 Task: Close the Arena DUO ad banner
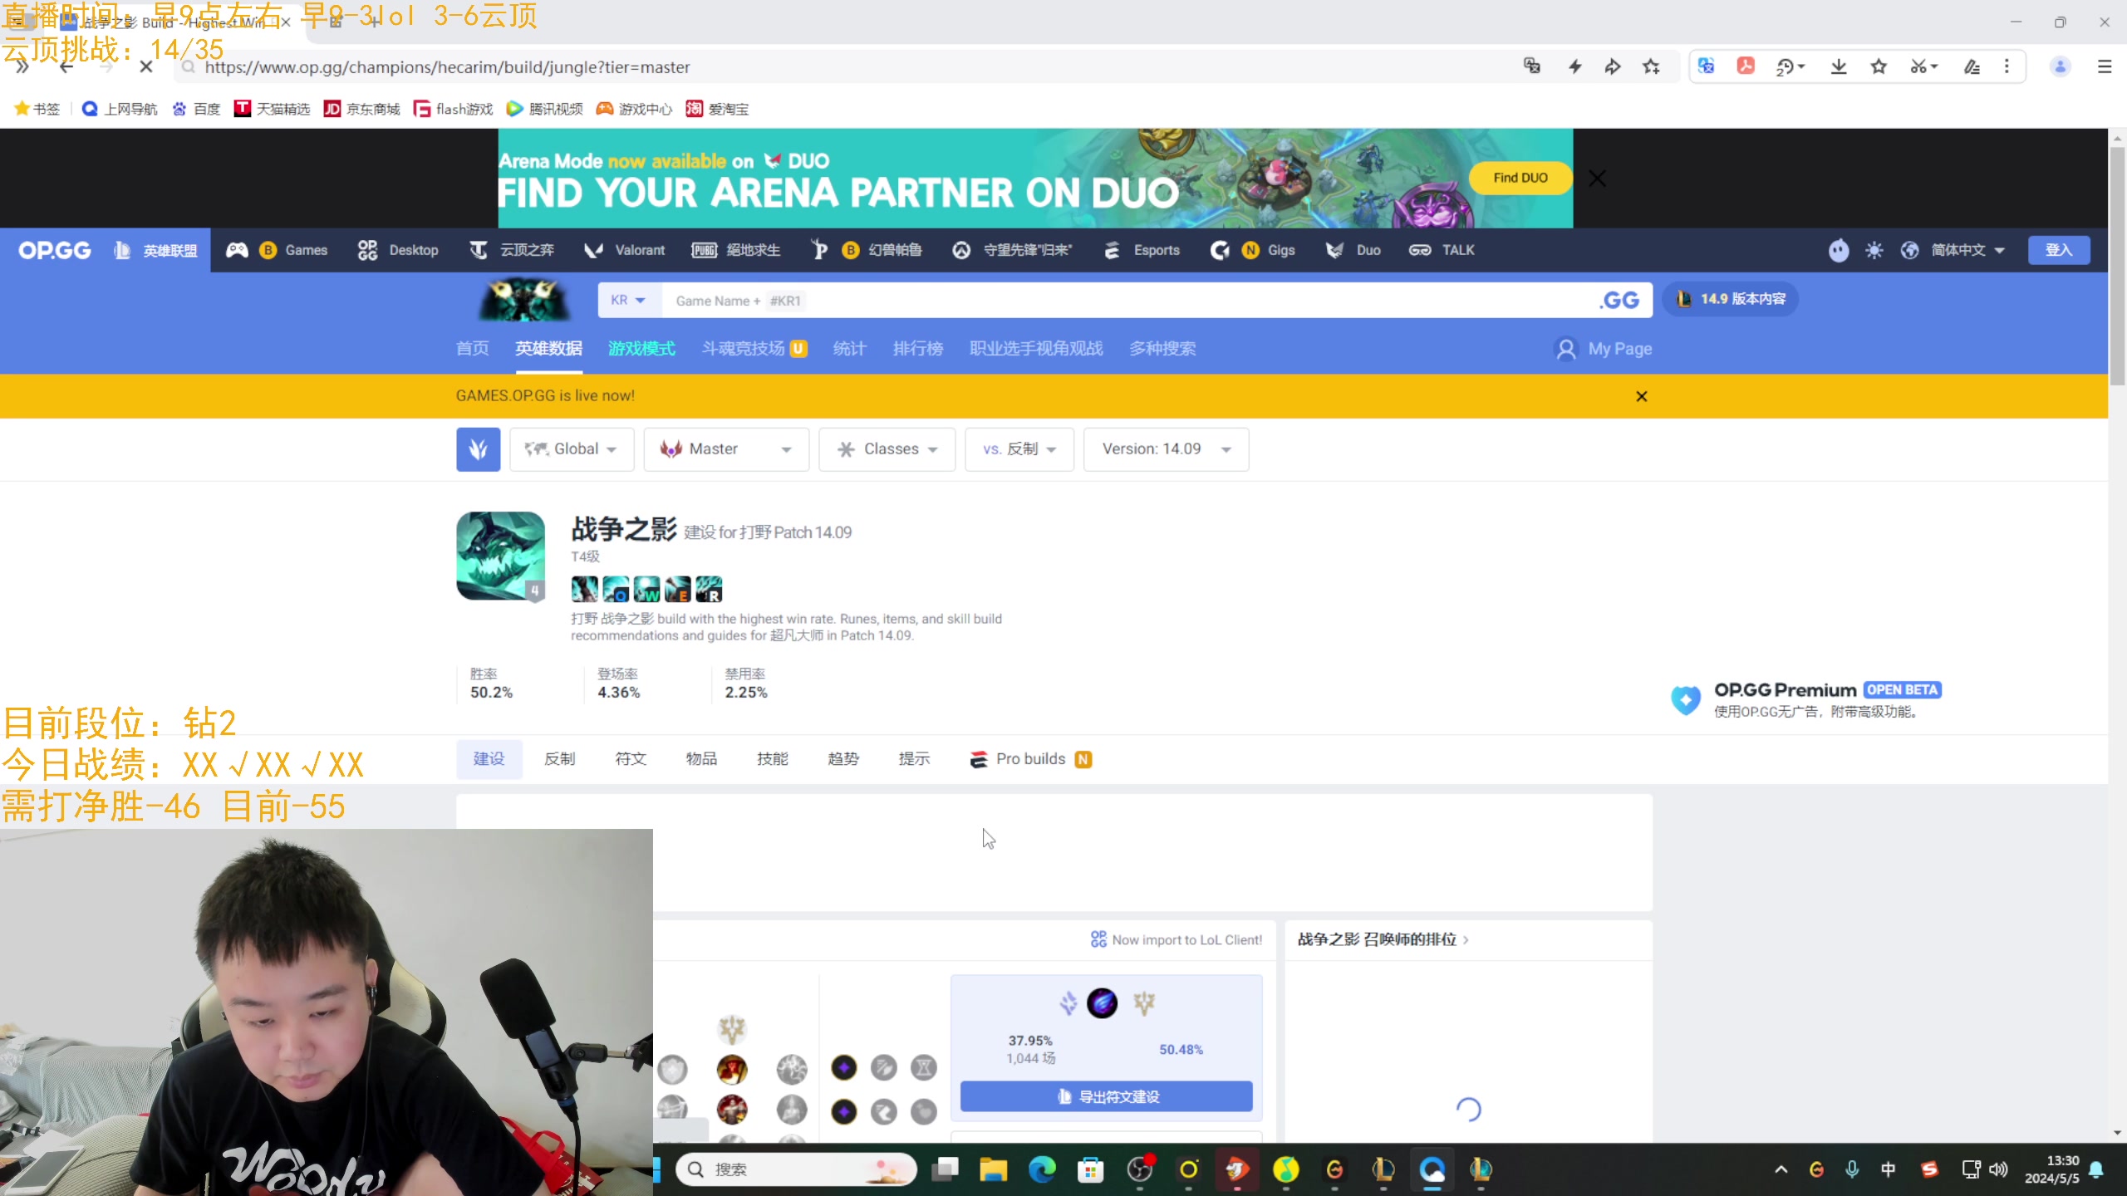point(1597,178)
